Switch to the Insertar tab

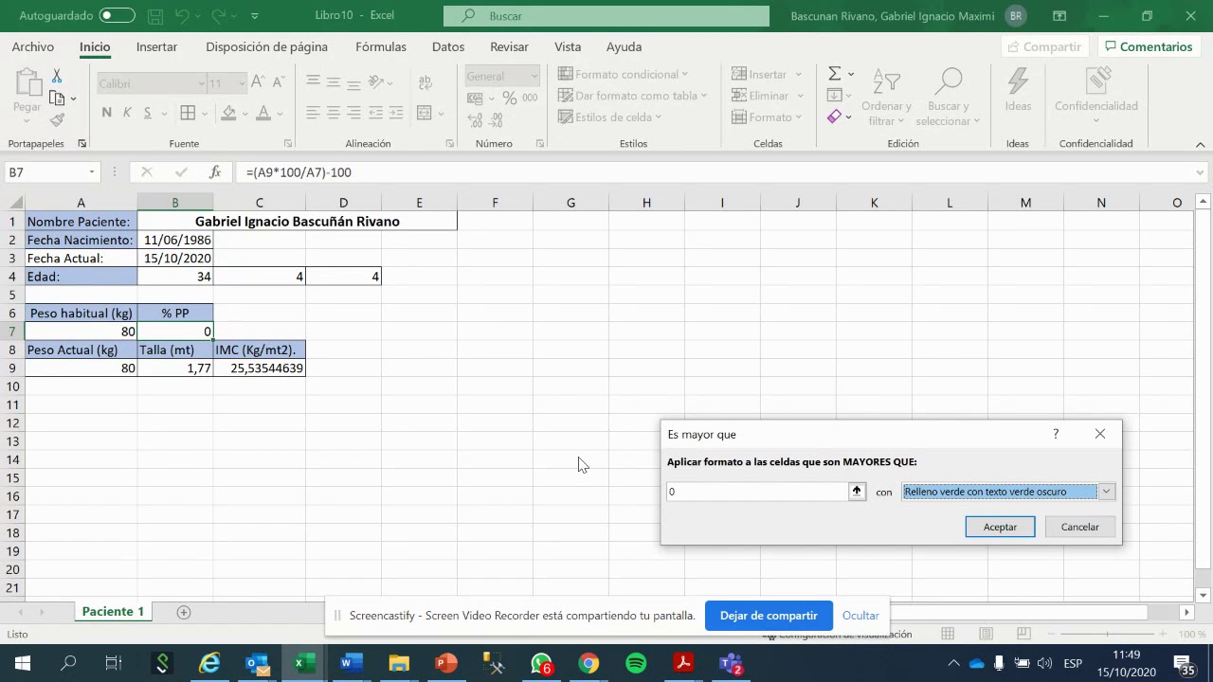point(156,46)
